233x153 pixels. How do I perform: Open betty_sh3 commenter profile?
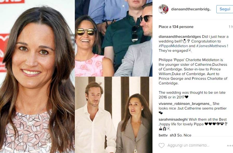[x=167, y=135]
